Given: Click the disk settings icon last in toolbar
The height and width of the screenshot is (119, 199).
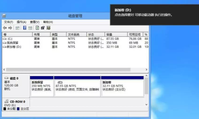Looking at the screenshot, I should tap(48, 28).
